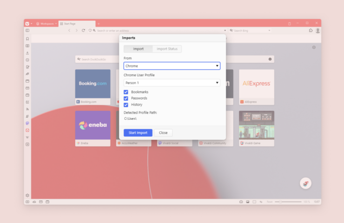The height and width of the screenshot is (223, 344).
Task: Uncheck the History checkbox in Imports
Action: pyautogui.click(x=126, y=105)
